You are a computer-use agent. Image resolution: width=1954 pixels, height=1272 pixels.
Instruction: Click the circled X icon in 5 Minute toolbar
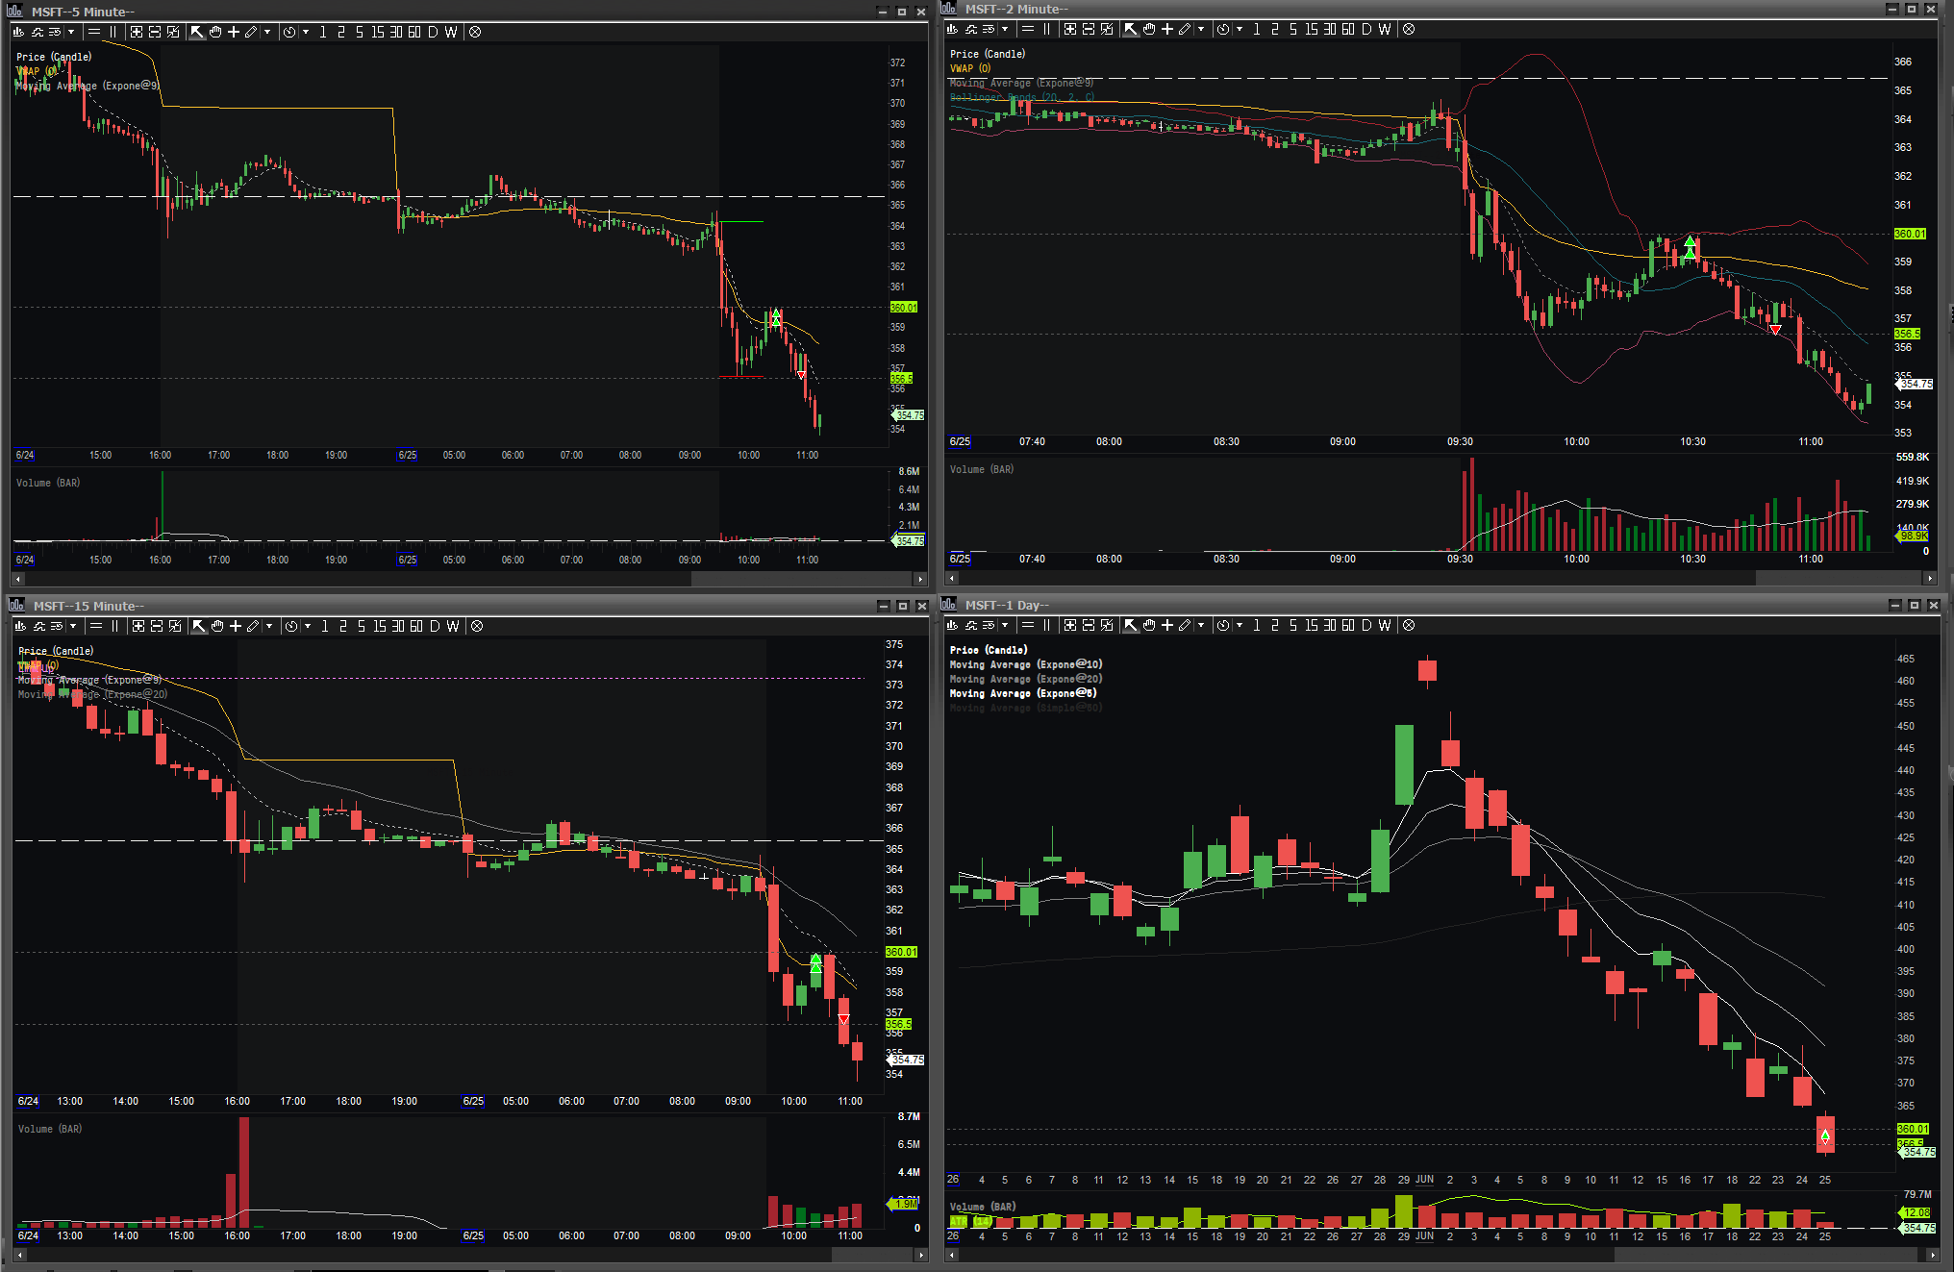pyautogui.click(x=475, y=32)
